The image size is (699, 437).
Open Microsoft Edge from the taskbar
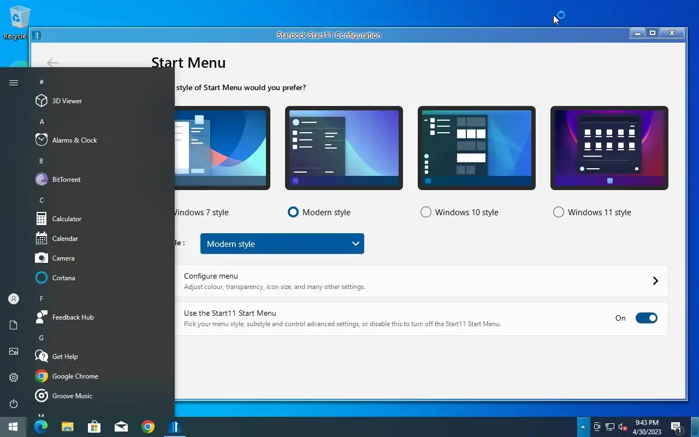click(41, 427)
